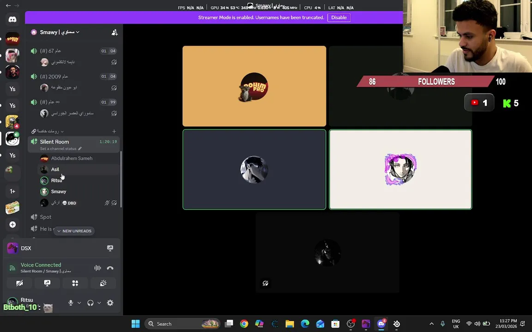Viewport: 532px width, 332px height.
Task: Click the back arrow at top left
Action: (x=8, y=6)
